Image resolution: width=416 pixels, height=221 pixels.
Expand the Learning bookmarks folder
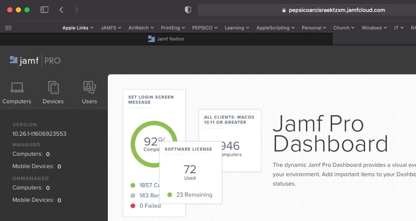click(x=237, y=28)
